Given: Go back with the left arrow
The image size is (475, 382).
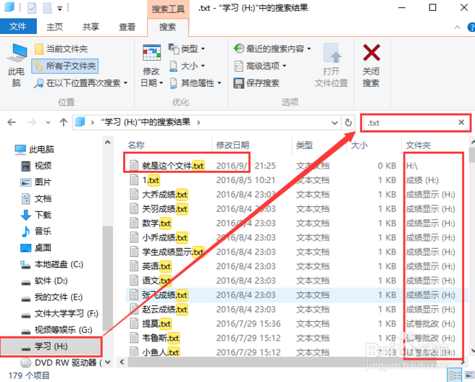Looking at the screenshot, I should pos(12,122).
